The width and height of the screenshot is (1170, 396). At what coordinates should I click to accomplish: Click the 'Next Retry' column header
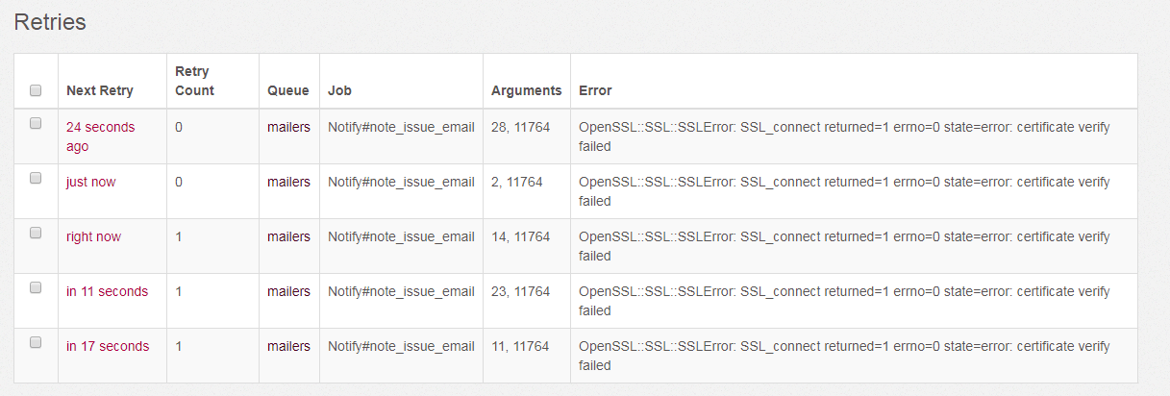pos(100,90)
